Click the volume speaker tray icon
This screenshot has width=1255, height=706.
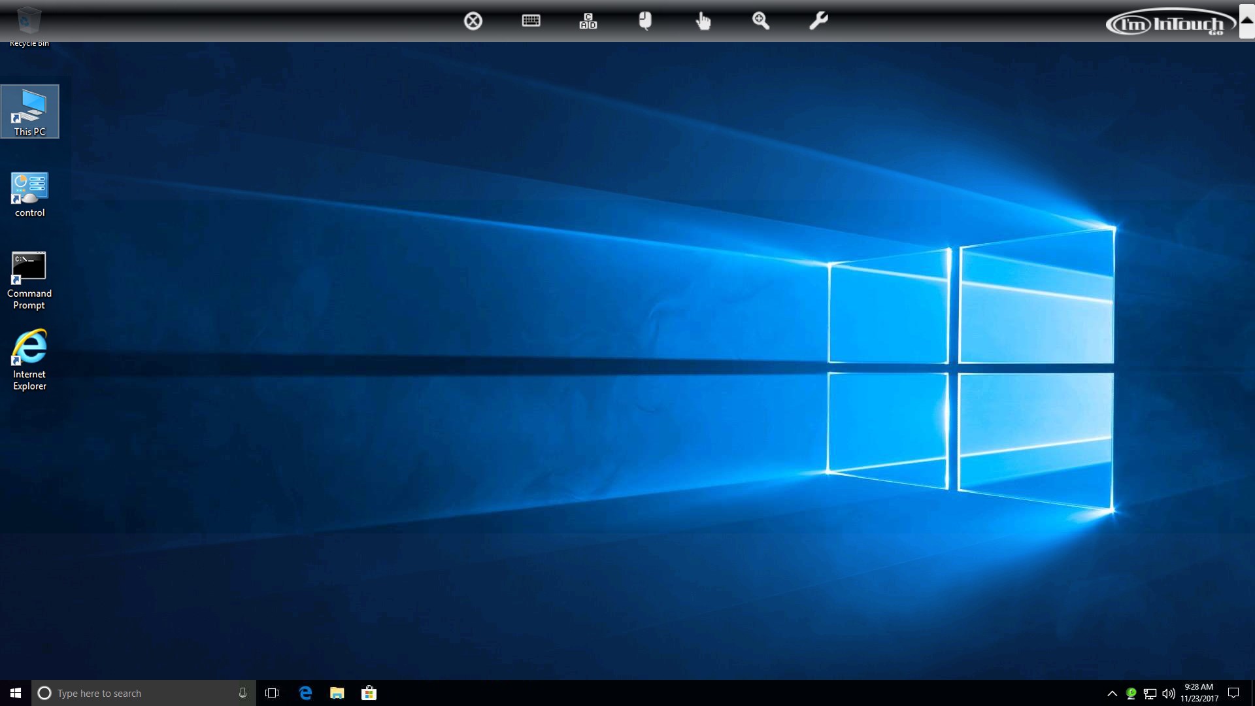(x=1169, y=694)
